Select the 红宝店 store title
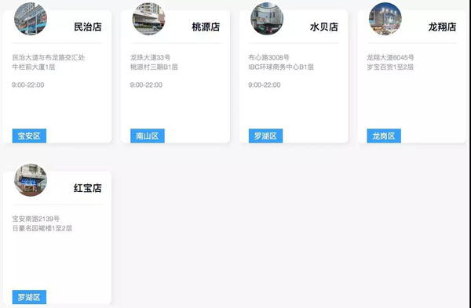This screenshot has width=471, height=308. 88,188
